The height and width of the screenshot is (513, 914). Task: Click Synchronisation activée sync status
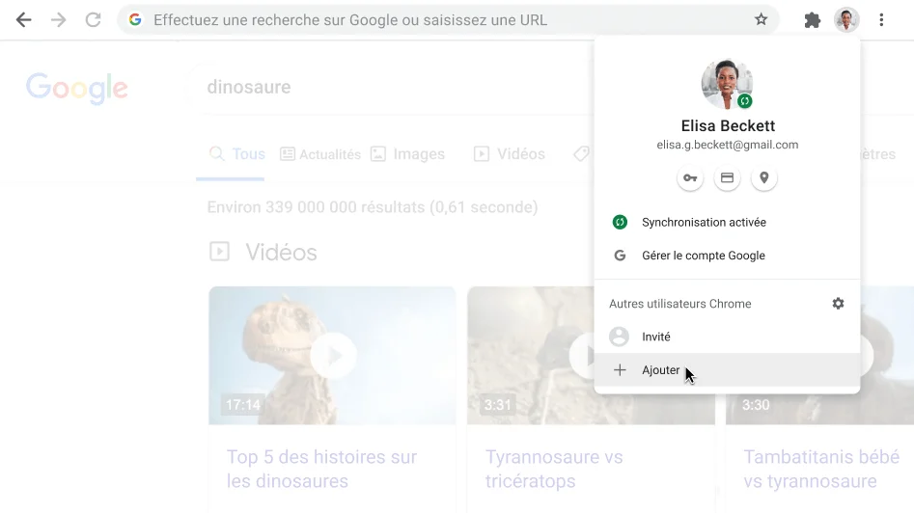(704, 223)
